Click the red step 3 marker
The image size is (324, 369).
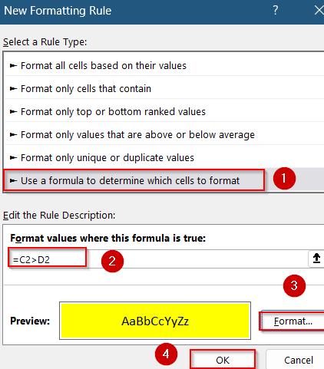(x=294, y=285)
